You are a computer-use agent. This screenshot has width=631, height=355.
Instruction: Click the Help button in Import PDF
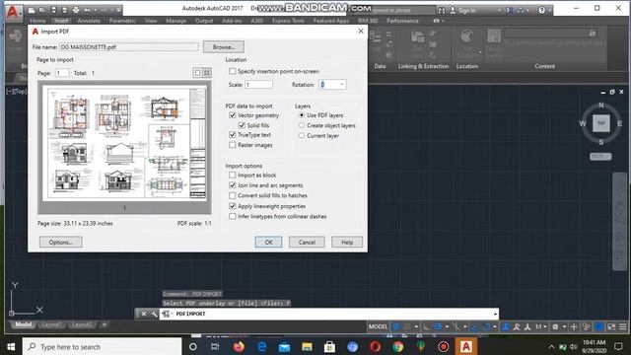click(347, 242)
